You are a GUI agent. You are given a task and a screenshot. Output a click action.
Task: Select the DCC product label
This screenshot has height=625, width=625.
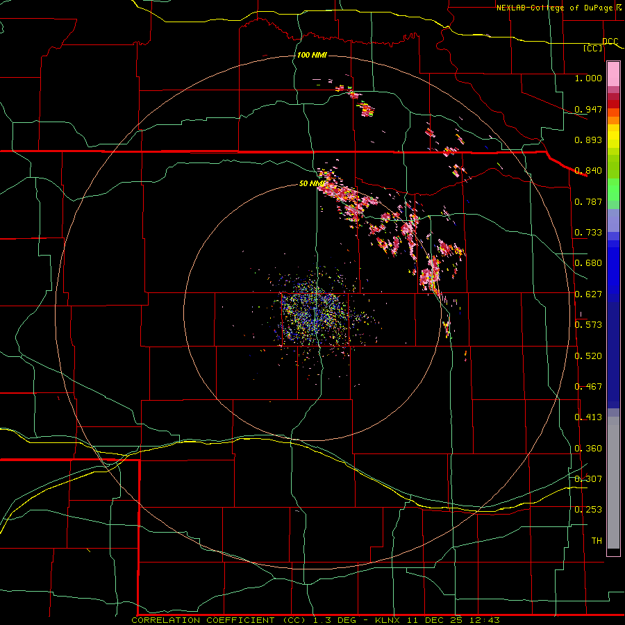coord(610,42)
